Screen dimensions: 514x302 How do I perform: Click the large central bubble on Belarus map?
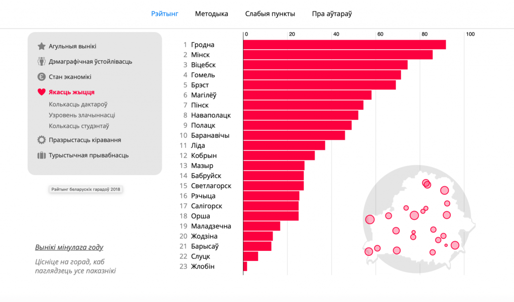(414, 215)
